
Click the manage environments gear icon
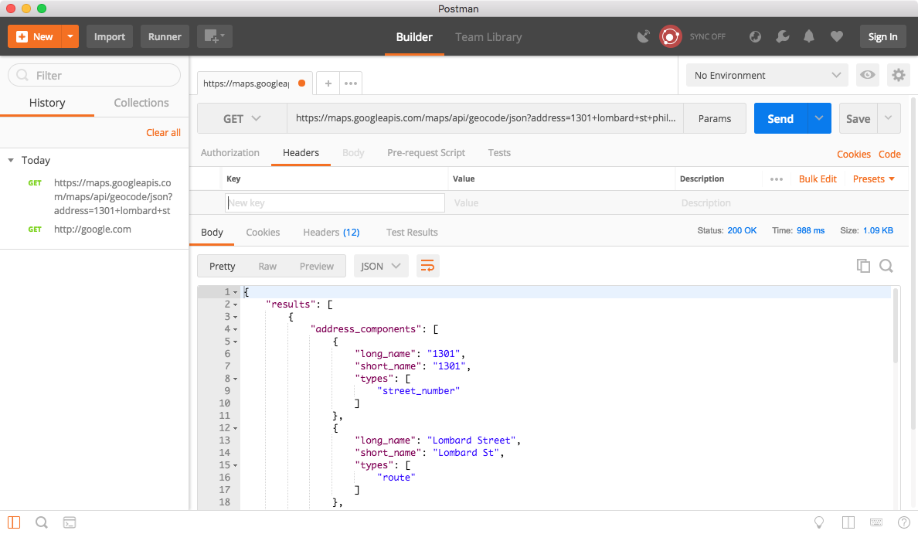(898, 75)
